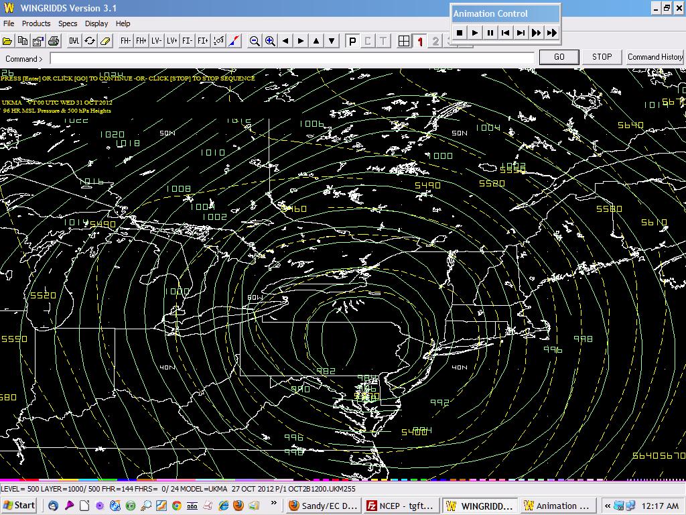The height and width of the screenshot is (515, 686).
Task: Switch to Sandy/EC Firefox taskbar window
Action: click(324, 506)
